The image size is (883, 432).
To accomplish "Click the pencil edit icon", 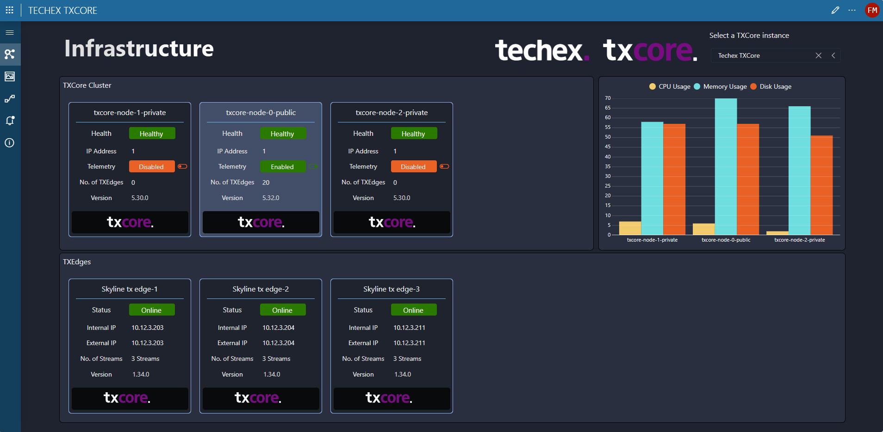I will (835, 10).
